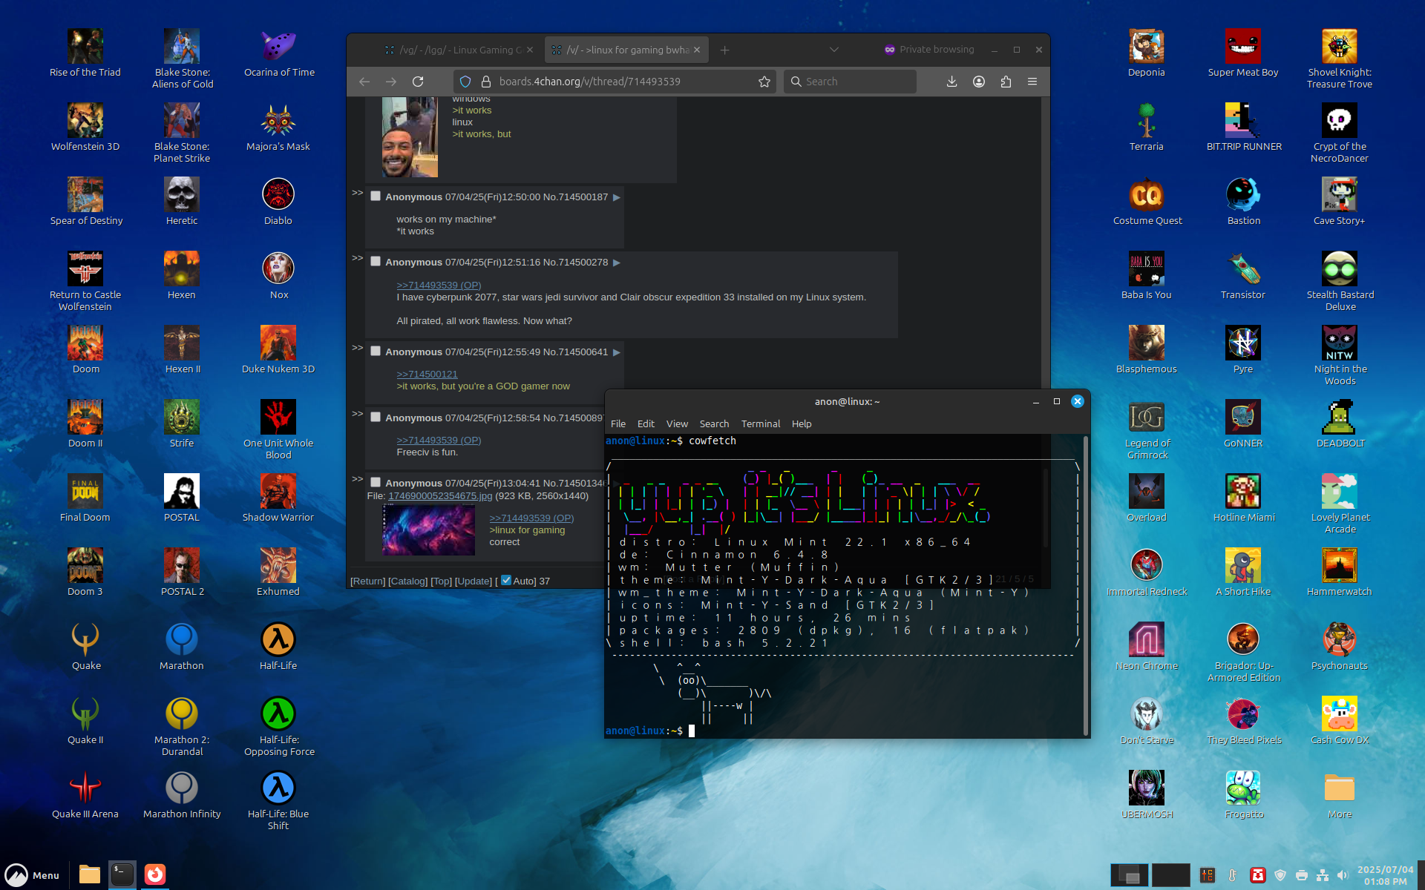This screenshot has height=890, width=1425.
Task: Open the Diablo desktop icon
Action: pos(278,201)
